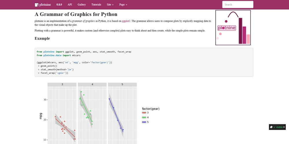Click the facet header labeled 5
289x144 pixels.
point(122,84)
